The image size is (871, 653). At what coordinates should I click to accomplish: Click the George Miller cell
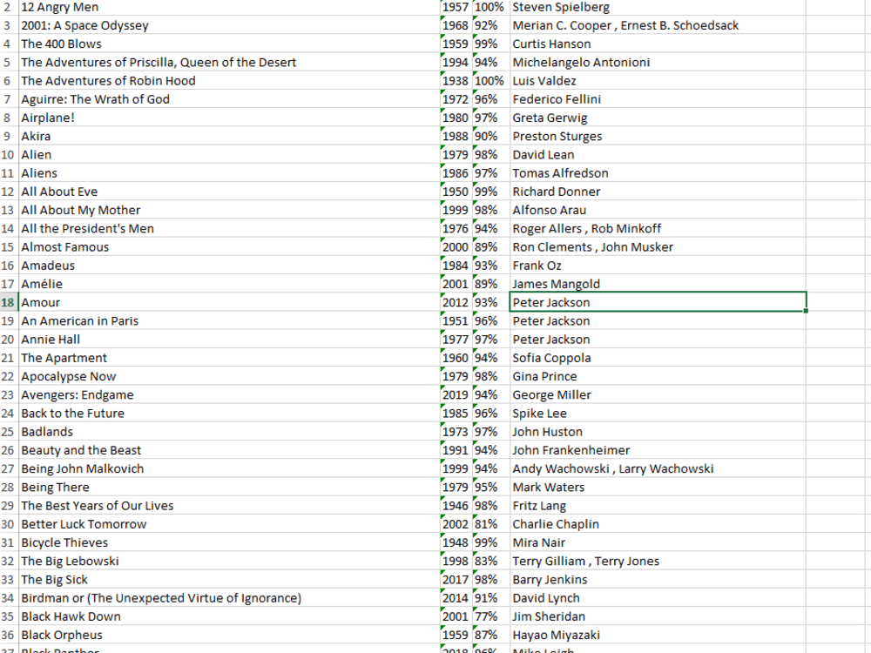(658, 394)
